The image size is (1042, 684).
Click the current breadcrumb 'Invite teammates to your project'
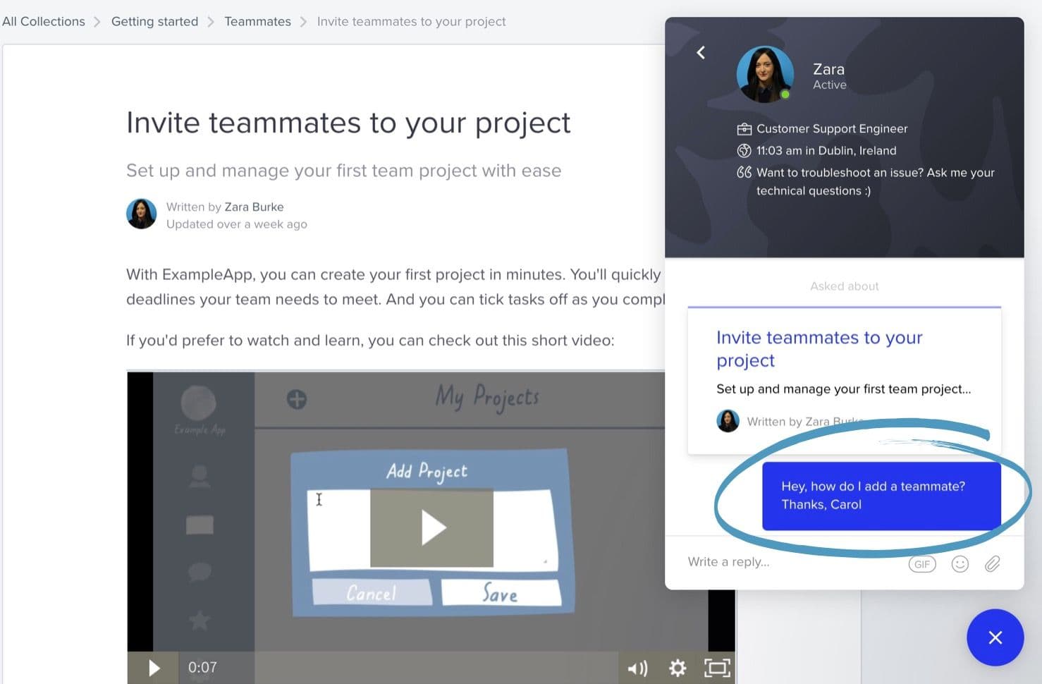click(x=411, y=22)
